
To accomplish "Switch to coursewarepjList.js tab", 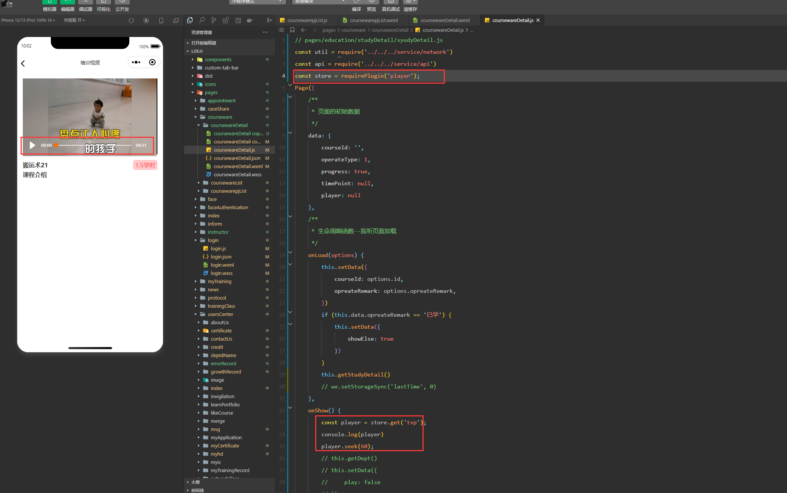I will (x=307, y=20).
